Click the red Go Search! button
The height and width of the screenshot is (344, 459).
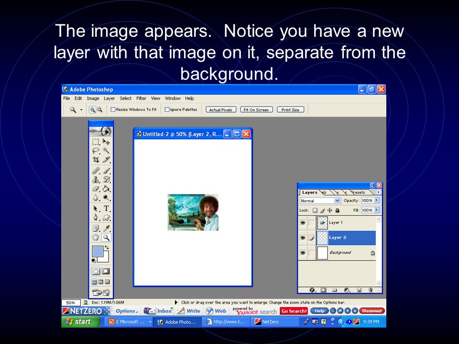[294, 311]
